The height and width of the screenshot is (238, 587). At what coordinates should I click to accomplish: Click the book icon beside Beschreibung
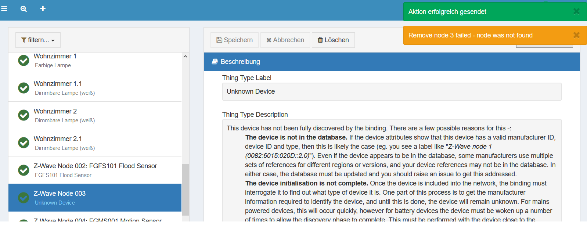(215, 62)
